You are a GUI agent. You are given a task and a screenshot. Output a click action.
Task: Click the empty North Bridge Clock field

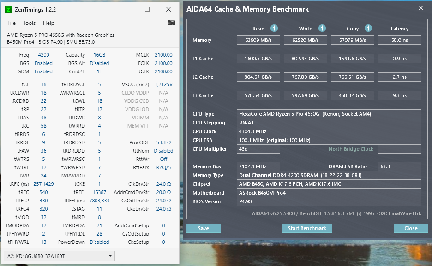pos(400,149)
